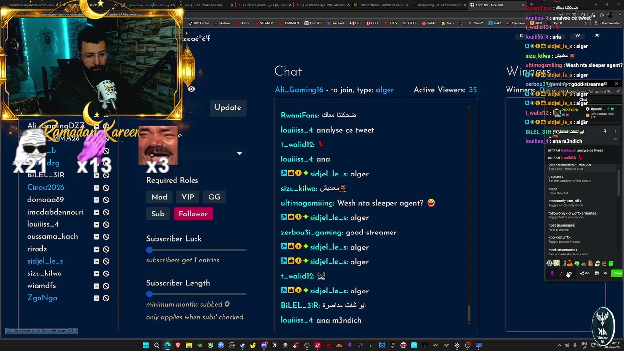Click the Update button
Viewport: 624px width, 351px height.
228,108
